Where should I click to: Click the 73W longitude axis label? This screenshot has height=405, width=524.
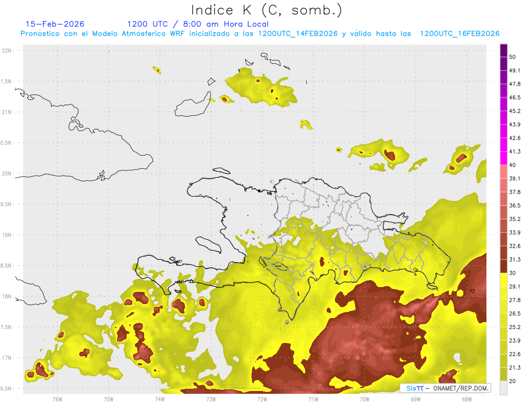point(210,399)
